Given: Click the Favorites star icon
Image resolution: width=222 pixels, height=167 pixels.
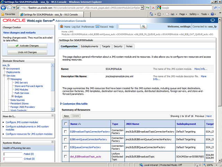Looking at the screenshot, I should coord(3,14).
